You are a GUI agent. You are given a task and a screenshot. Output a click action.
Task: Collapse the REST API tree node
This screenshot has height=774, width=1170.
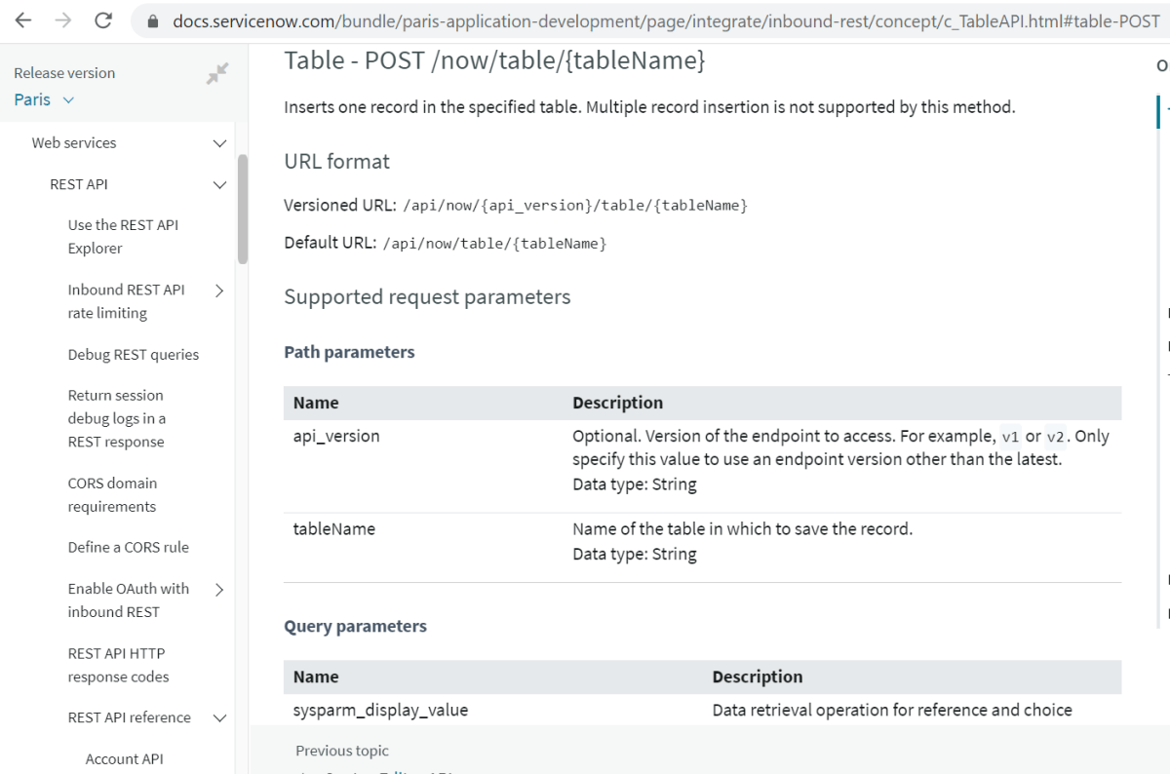point(219,184)
